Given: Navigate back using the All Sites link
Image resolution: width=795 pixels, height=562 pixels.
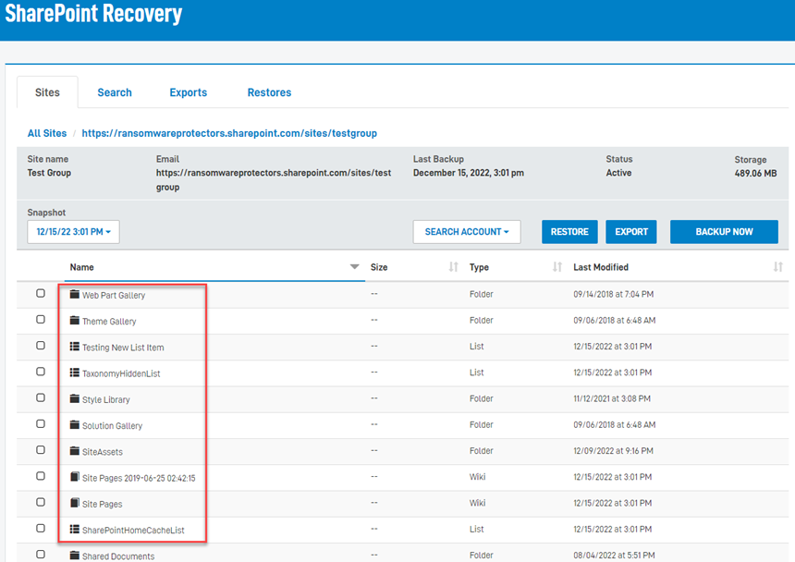Looking at the screenshot, I should tap(47, 132).
